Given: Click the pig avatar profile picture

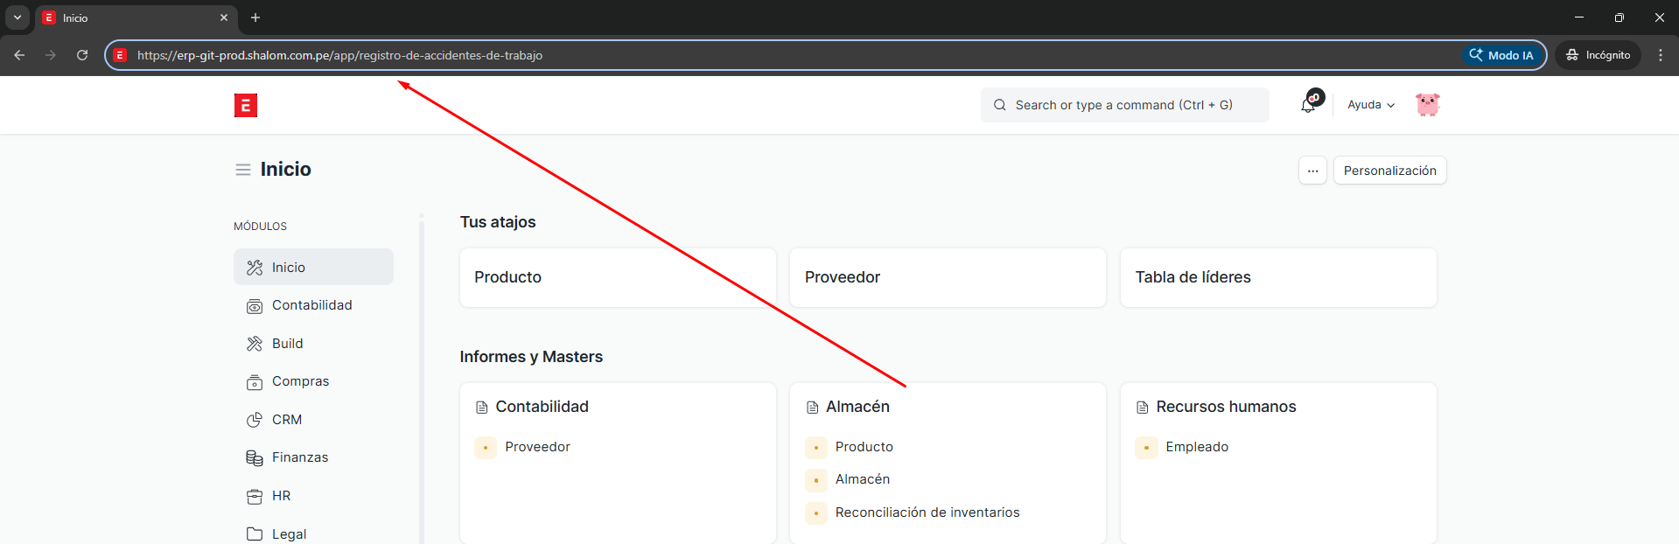Looking at the screenshot, I should click(x=1427, y=105).
